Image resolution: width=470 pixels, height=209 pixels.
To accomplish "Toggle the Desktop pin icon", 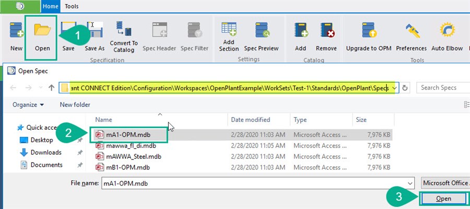I will 80,140.
